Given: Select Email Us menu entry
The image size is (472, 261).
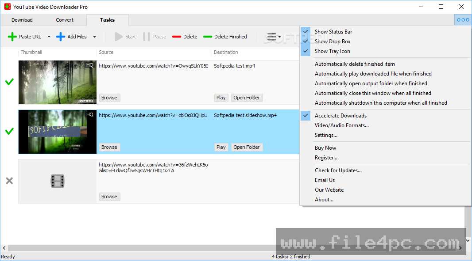Looking at the screenshot, I should (x=325, y=180).
